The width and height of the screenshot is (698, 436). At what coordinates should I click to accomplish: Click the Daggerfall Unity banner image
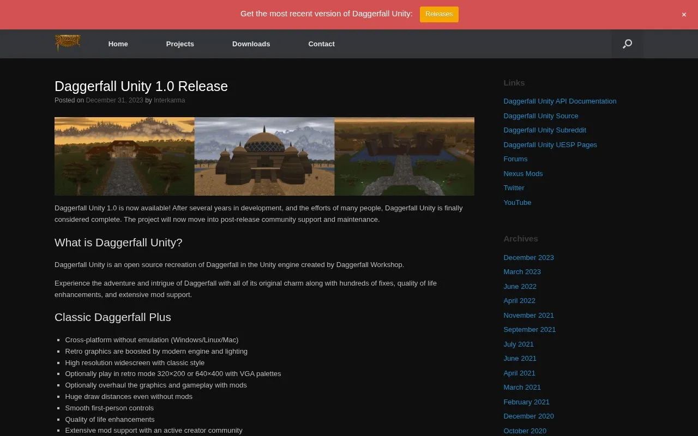tap(264, 156)
